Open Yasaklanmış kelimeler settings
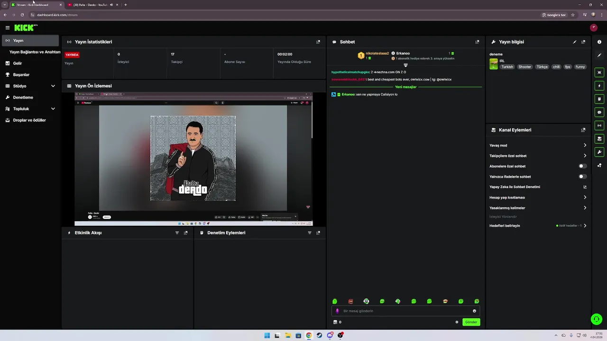 click(538, 208)
